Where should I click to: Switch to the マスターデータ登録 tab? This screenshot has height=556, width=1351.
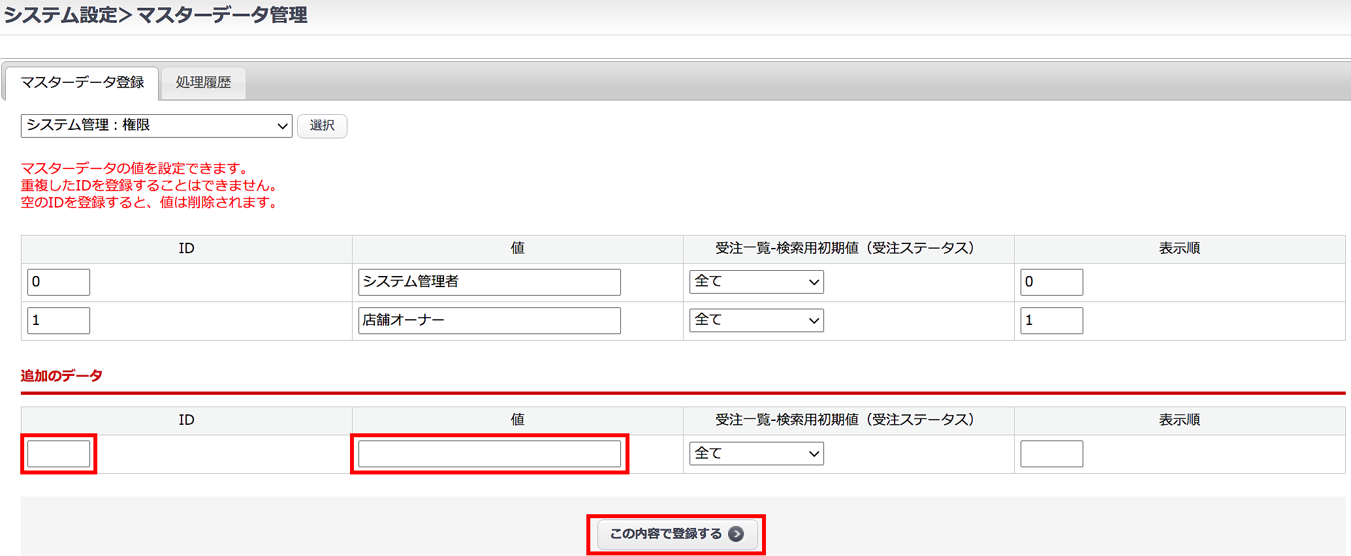[x=82, y=83]
